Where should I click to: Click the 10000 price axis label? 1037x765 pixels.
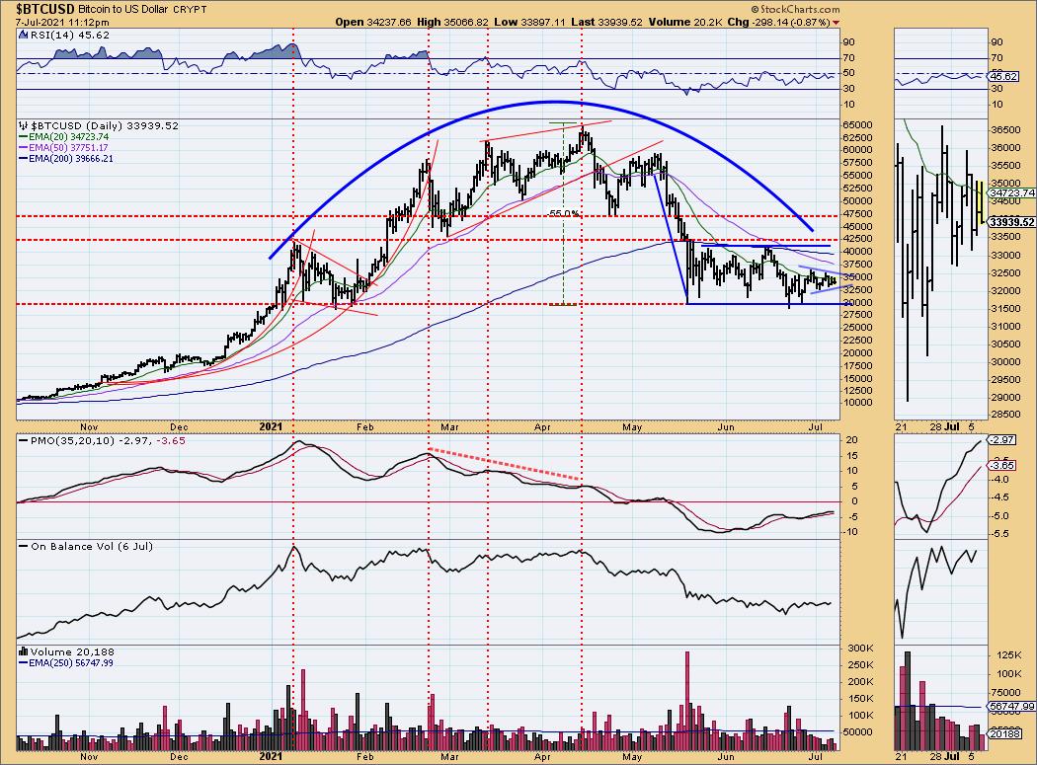coord(858,403)
